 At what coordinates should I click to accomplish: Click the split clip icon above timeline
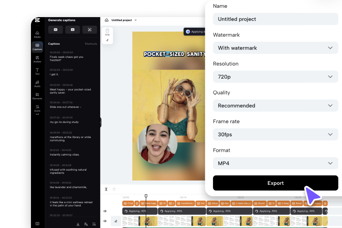click(106, 189)
